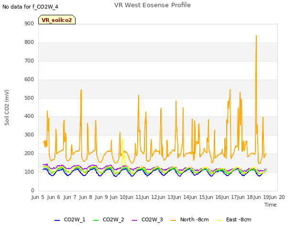The height and width of the screenshot is (229, 306).
Task: Click the 800 y-axis tick label
Action: 29,42
